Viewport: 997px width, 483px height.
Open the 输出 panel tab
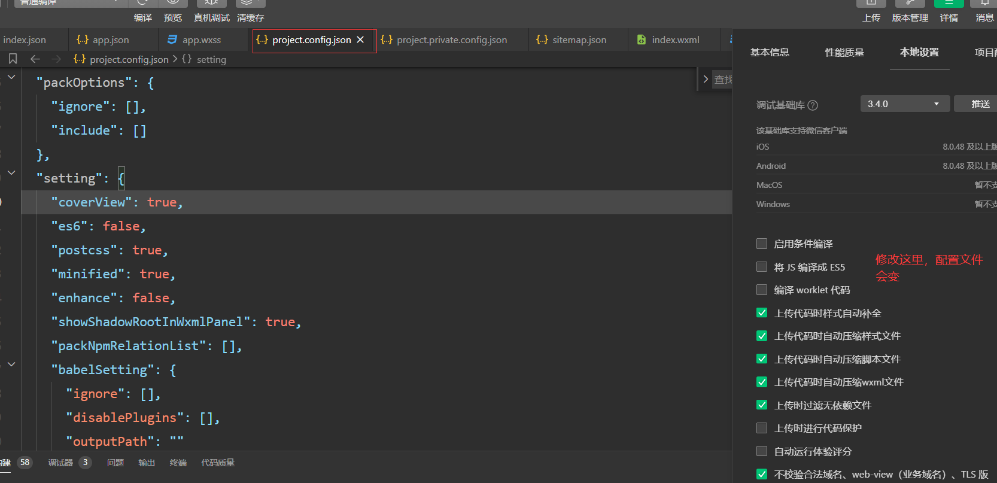pos(147,463)
